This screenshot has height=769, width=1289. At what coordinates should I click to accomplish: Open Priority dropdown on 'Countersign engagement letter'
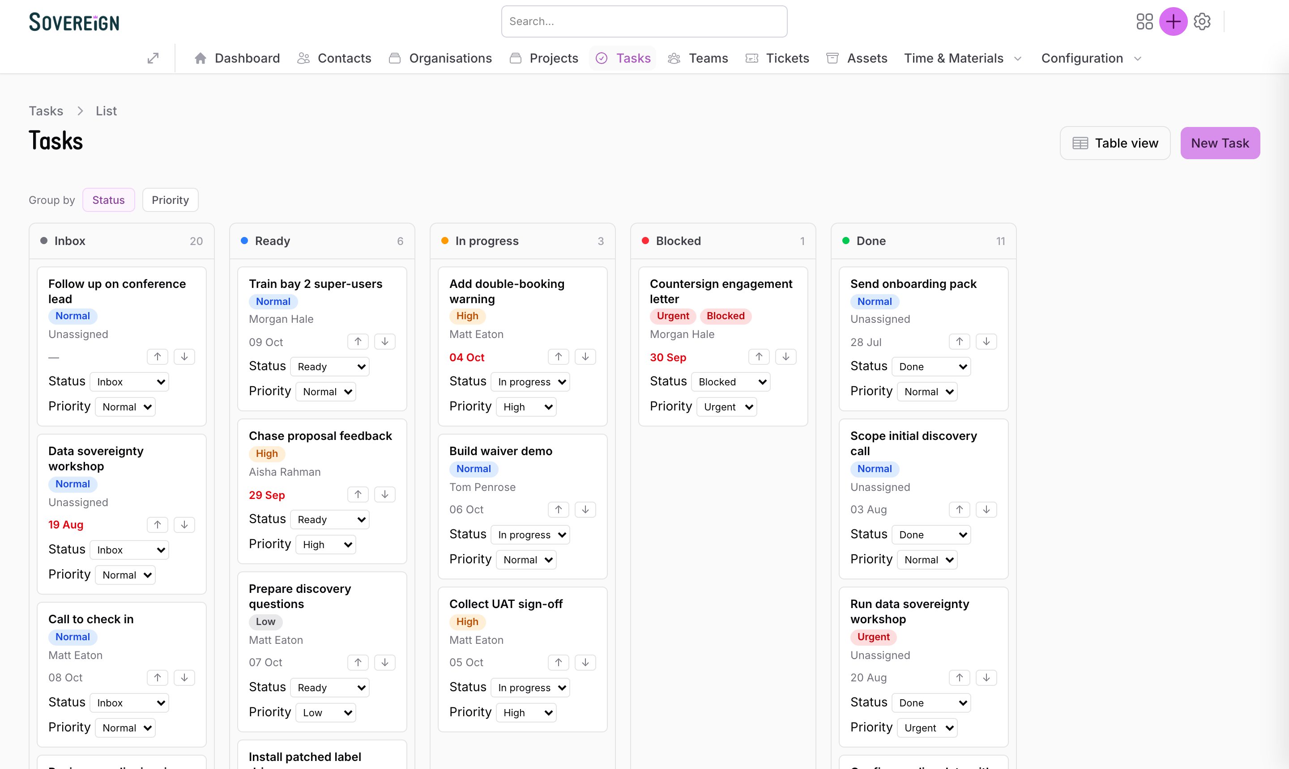click(x=727, y=407)
